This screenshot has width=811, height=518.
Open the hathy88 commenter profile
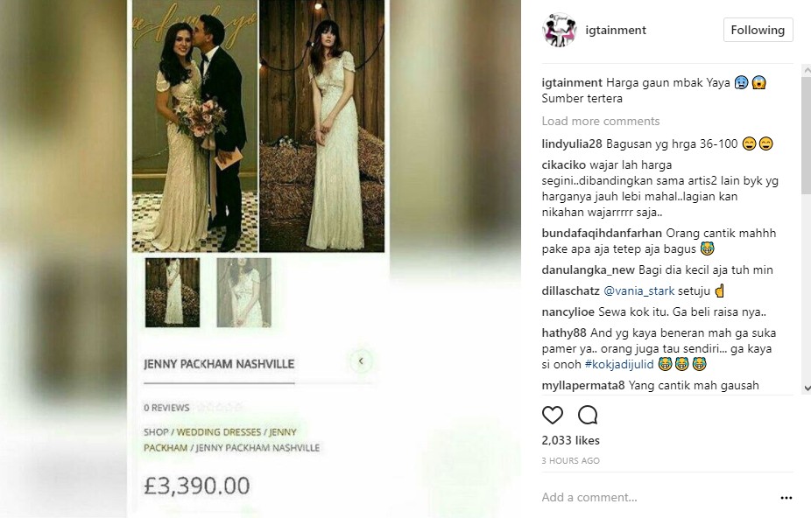pyautogui.click(x=564, y=332)
